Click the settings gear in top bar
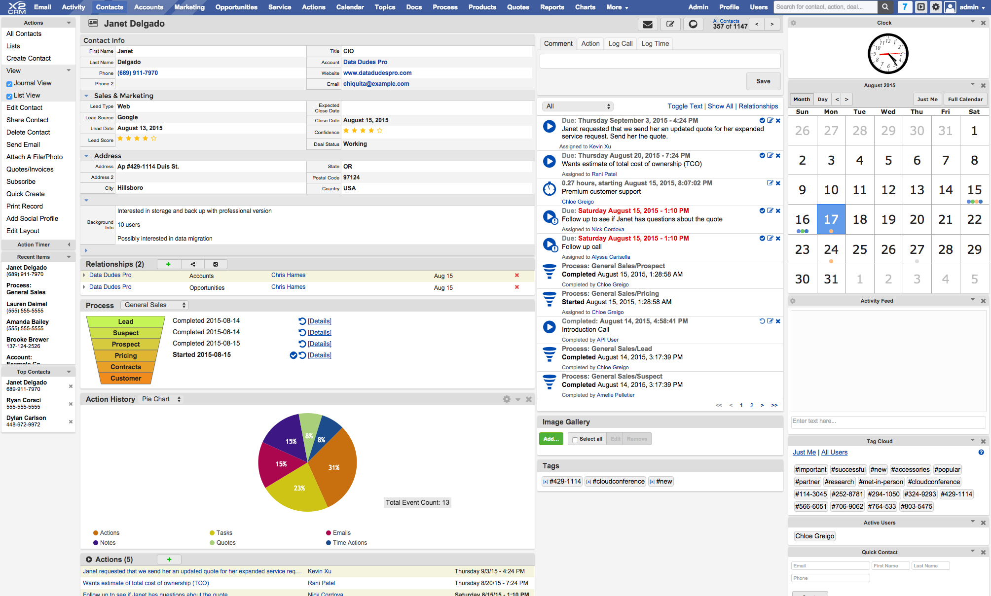The image size is (991, 596). (x=936, y=7)
